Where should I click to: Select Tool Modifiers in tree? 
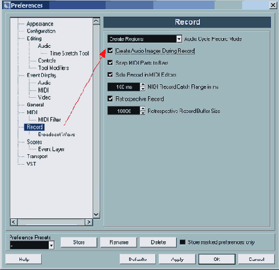pyautogui.click(x=54, y=68)
